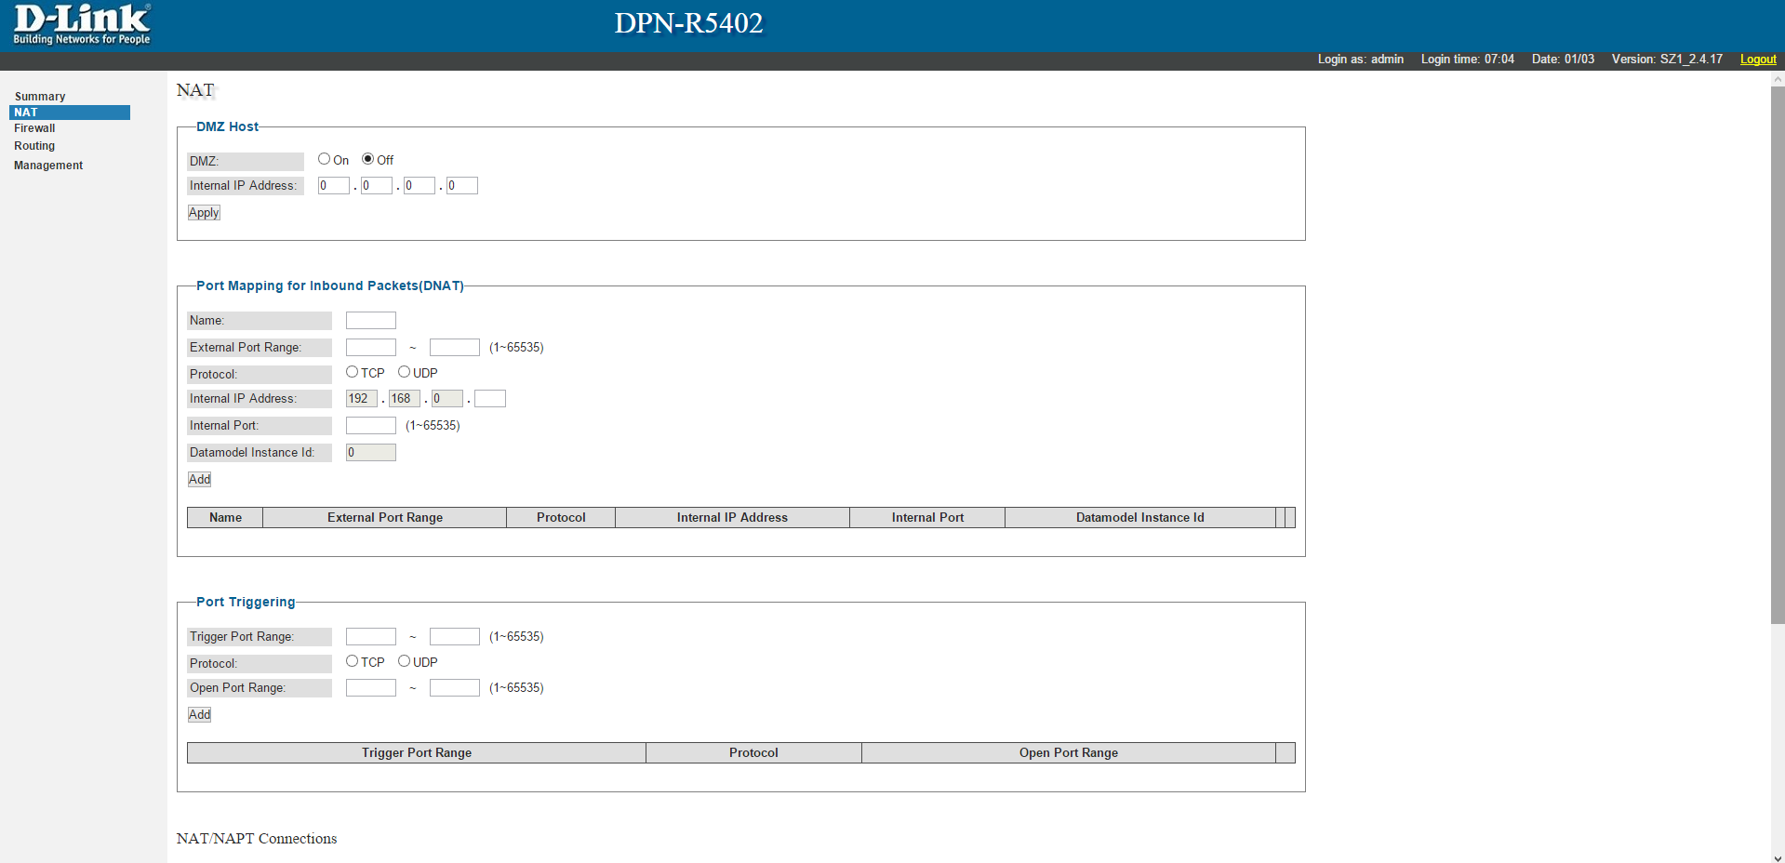Viewport: 1785px width, 863px height.
Task: Click Open Port Range start field
Action: 370,688
